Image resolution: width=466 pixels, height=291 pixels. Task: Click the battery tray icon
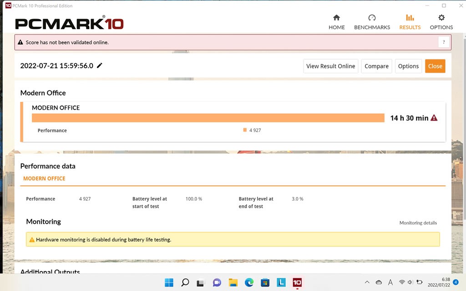419,282
